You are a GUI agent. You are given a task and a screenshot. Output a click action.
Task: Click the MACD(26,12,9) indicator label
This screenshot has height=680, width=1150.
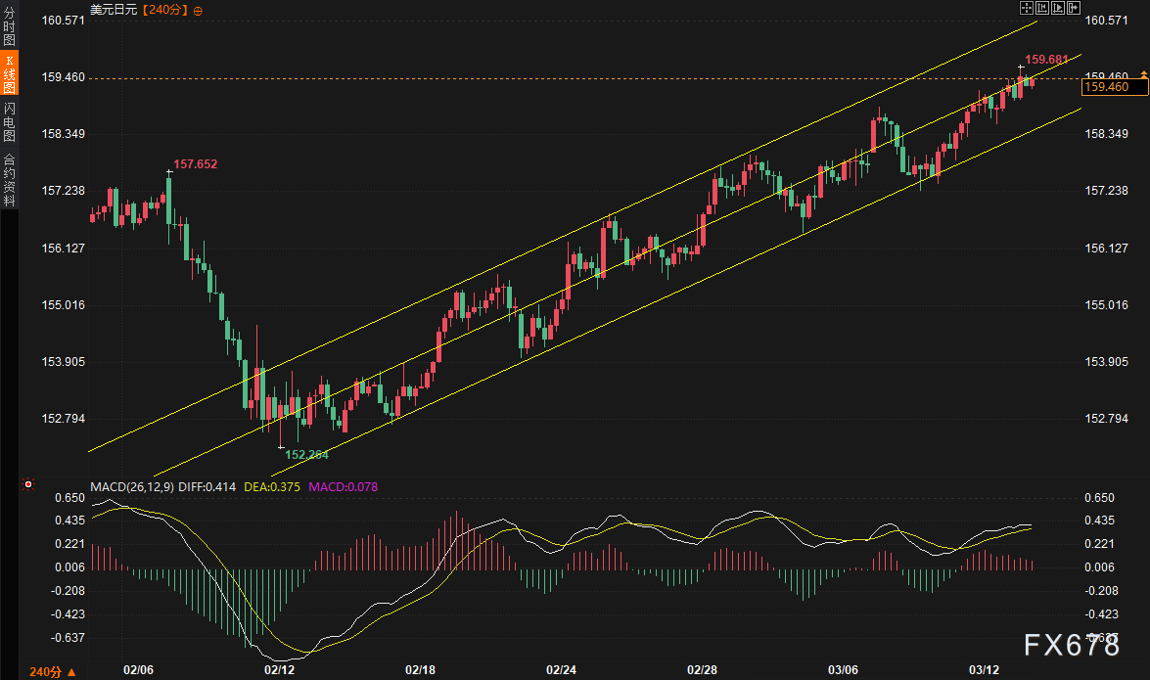[131, 486]
